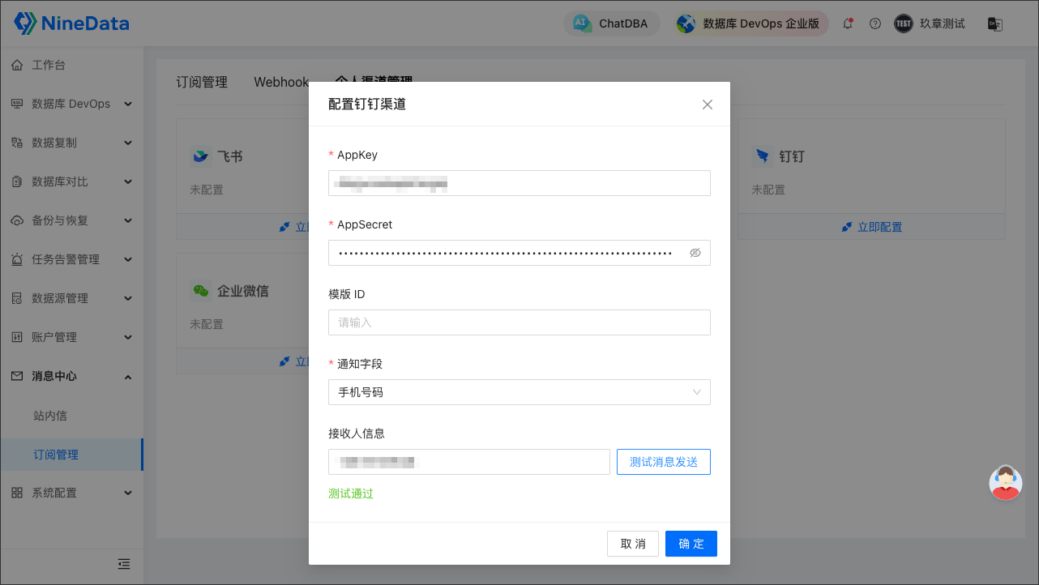Click the 飞书 channel logo

coord(200,156)
